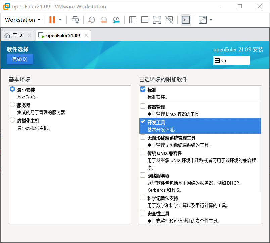This screenshot has width=270, height=243.
Task: Show the console view
Action: (186, 20)
